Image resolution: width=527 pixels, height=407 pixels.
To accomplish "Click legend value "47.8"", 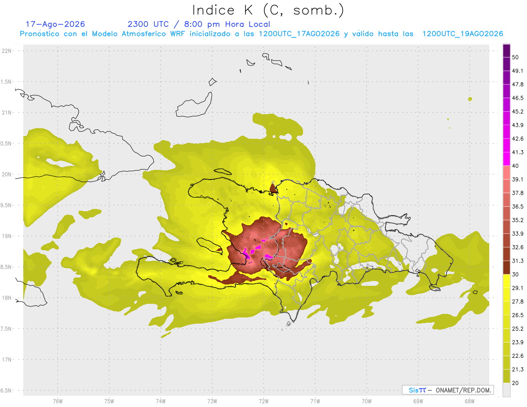I will point(517,84).
